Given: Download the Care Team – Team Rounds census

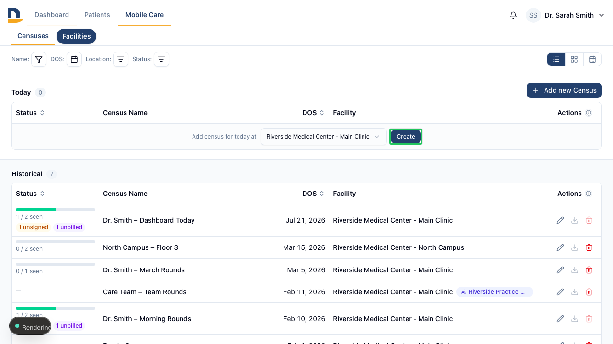Looking at the screenshot, I should [x=575, y=292].
